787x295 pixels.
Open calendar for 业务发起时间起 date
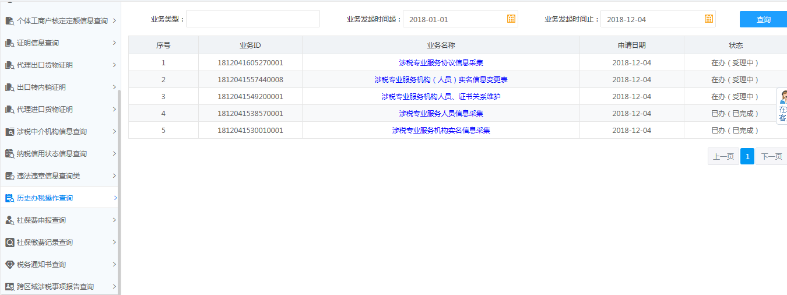click(511, 19)
